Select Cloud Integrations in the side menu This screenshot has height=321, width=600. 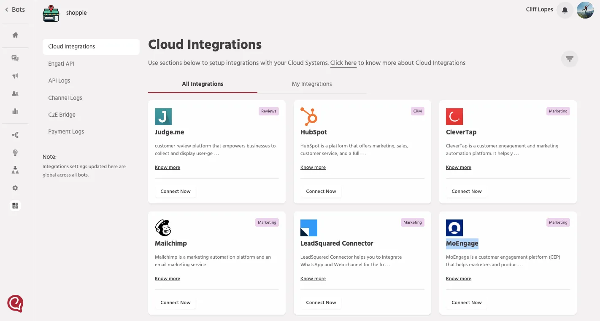pos(91,47)
